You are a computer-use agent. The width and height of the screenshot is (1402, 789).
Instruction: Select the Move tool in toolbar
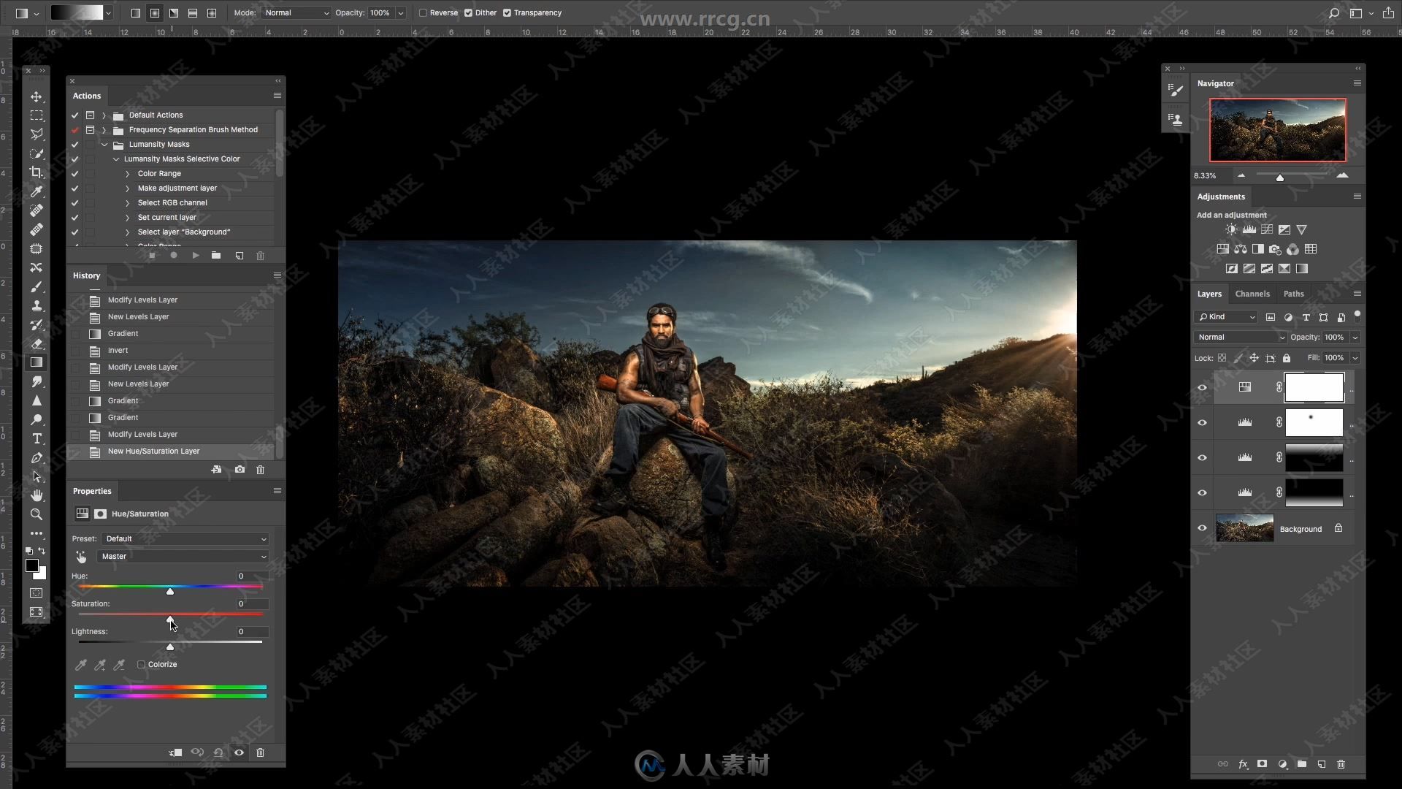pyautogui.click(x=37, y=96)
